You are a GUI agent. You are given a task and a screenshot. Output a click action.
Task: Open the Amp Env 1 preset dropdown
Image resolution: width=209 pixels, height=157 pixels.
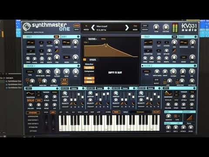pos(100,88)
